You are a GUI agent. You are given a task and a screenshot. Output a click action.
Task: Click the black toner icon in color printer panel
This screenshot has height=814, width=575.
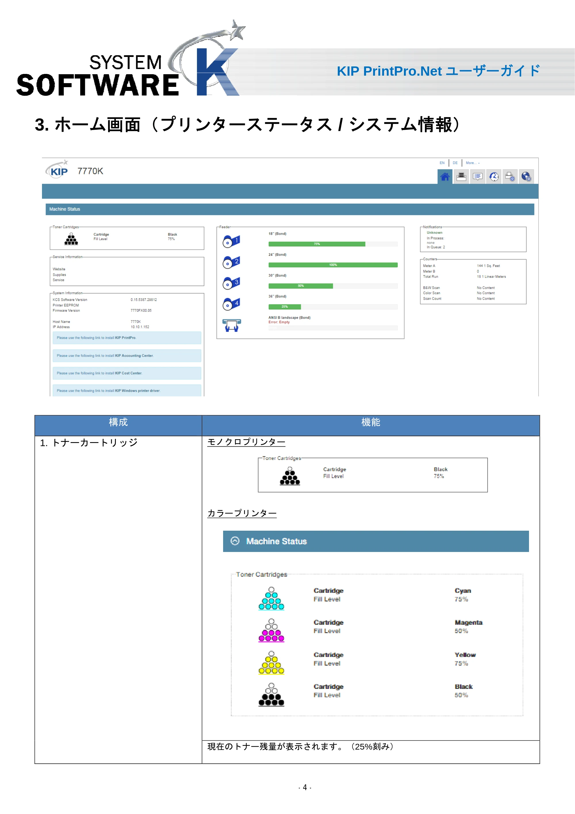point(271,694)
